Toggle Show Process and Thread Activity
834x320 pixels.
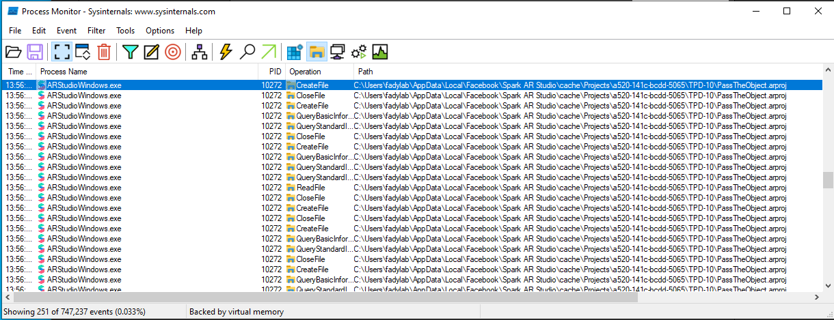358,51
